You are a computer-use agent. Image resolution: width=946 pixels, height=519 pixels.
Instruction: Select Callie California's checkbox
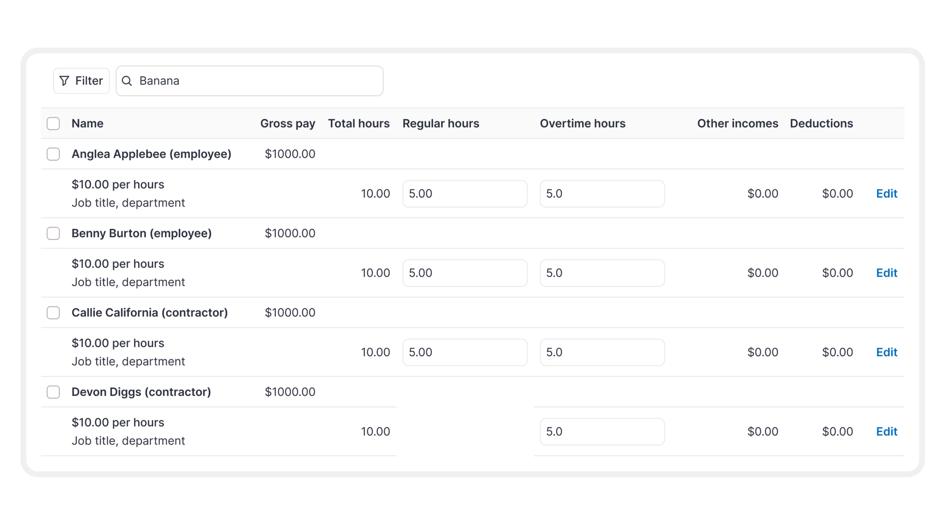tap(53, 313)
